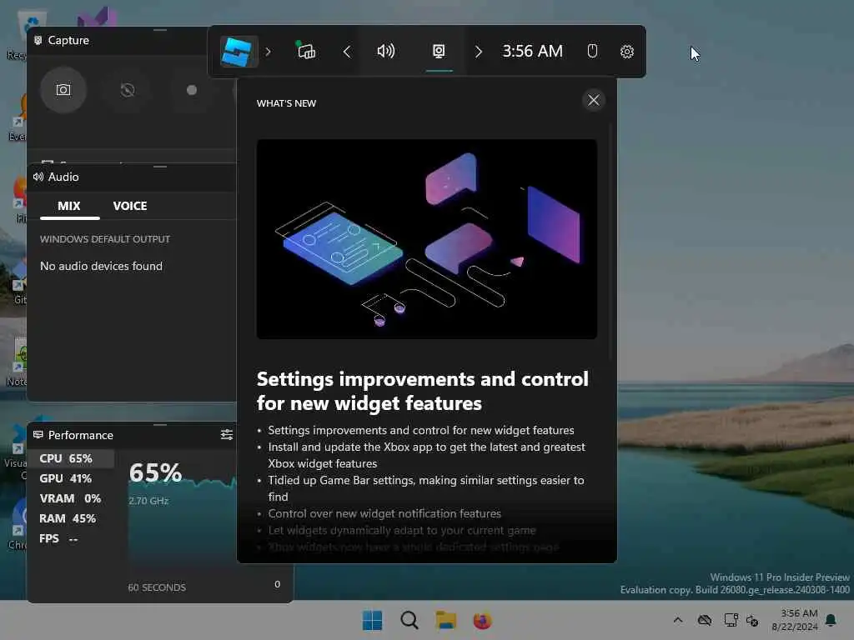Toggle the mouse click-through icon

click(x=593, y=51)
